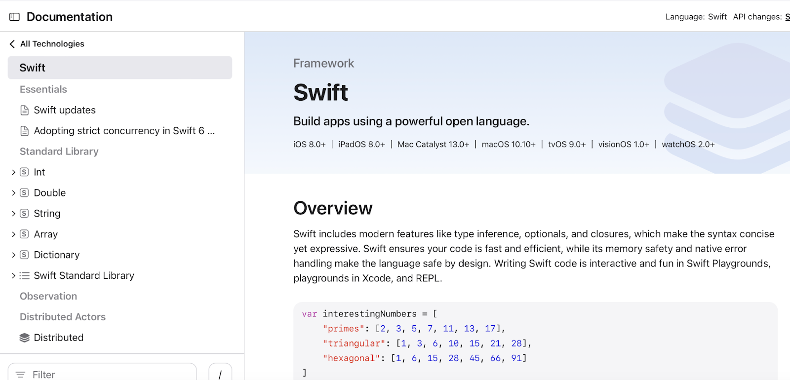The width and height of the screenshot is (790, 380).
Task: Click interestingNumbers variable in code block
Action: click(370, 314)
